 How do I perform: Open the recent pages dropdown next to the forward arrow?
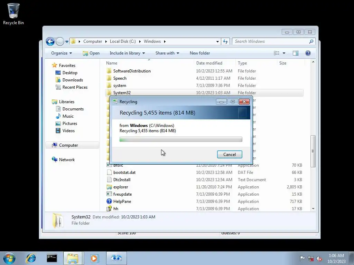tap(67, 42)
